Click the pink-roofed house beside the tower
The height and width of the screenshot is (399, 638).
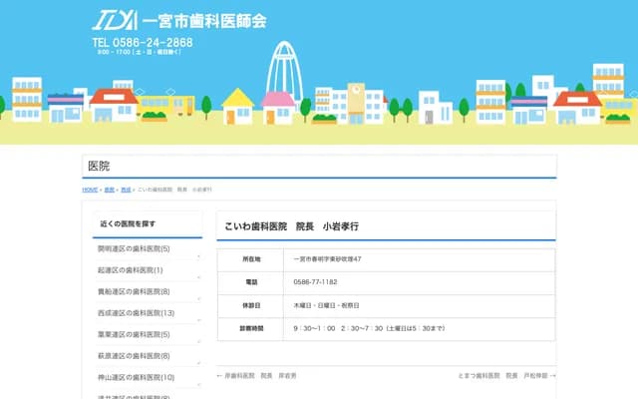click(278, 107)
